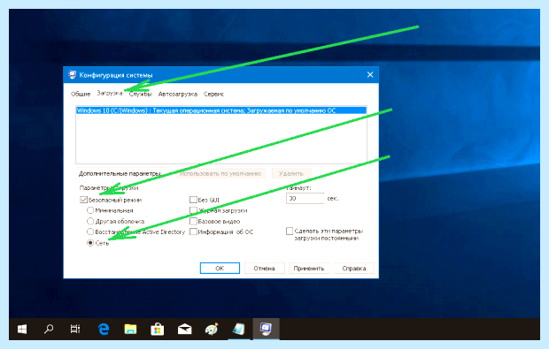Image resolution: width=549 pixels, height=349 pixels.
Task: Click the OK button
Action: [x=220, y=269]
